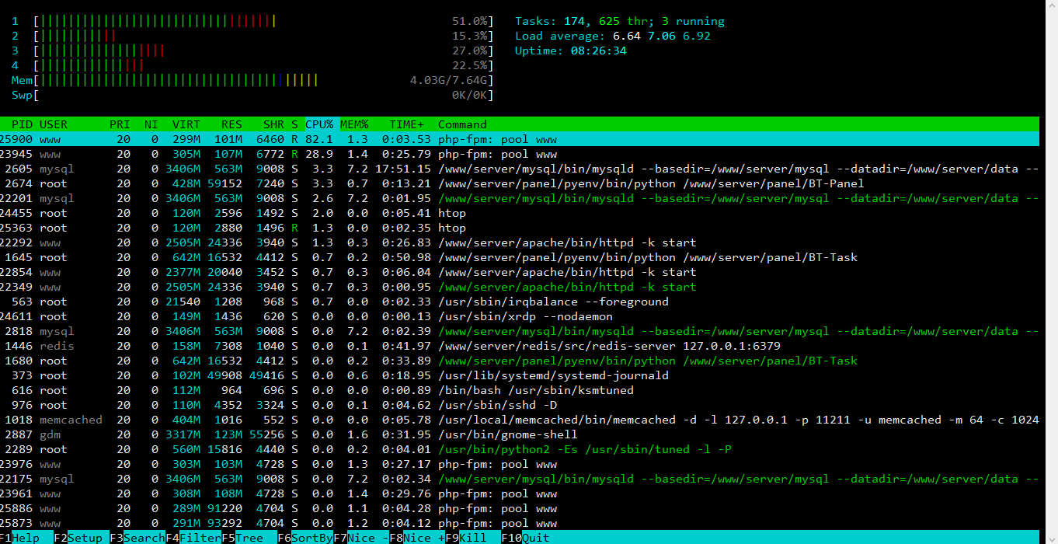The image size is (1058, 544).
Task: Select the sshd -D process row
Action: click(x=520, y=405)
